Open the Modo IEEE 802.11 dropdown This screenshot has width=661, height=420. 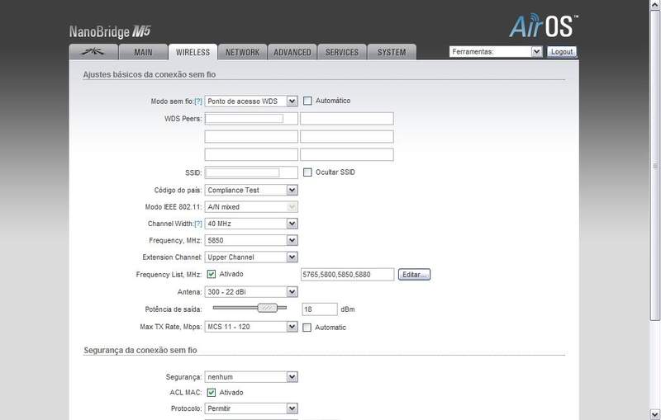pyautogui.click(x=251, y=207)
